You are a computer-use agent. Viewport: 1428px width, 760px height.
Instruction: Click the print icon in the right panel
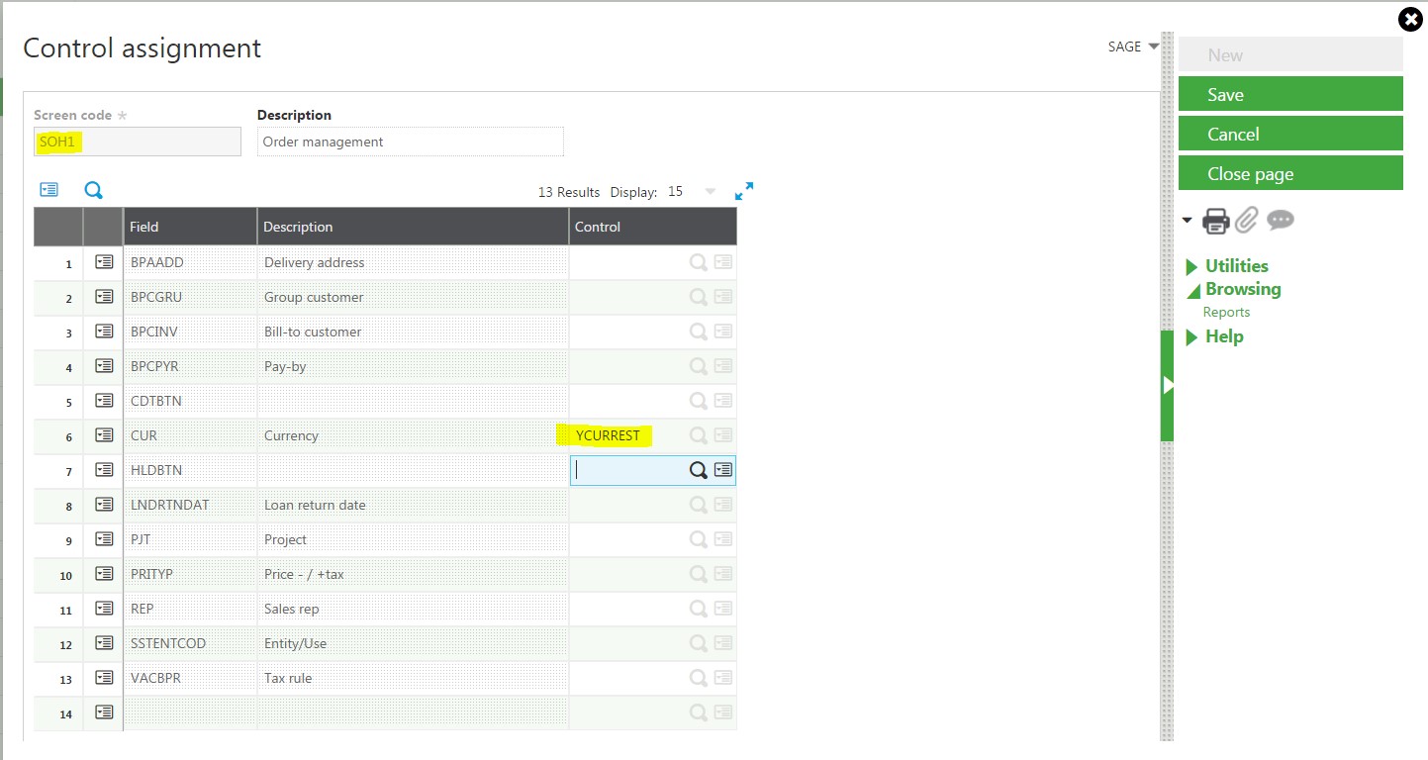[x=1216, y=221]
